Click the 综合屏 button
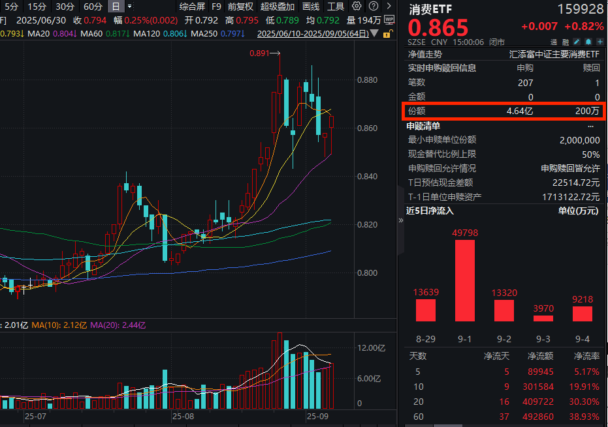This screenshot has height=427, width=608. pos(193,6)
